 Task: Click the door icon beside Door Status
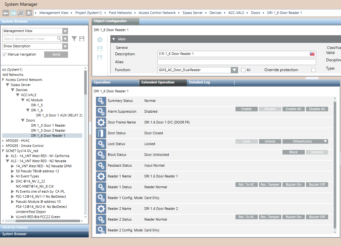pos(101,133)
